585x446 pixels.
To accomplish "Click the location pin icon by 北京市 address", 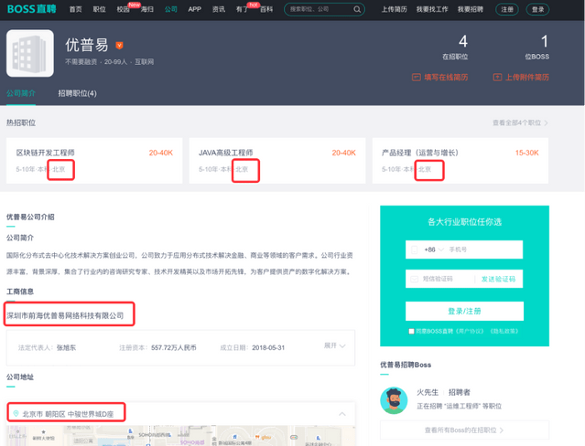I will [16, 414].
